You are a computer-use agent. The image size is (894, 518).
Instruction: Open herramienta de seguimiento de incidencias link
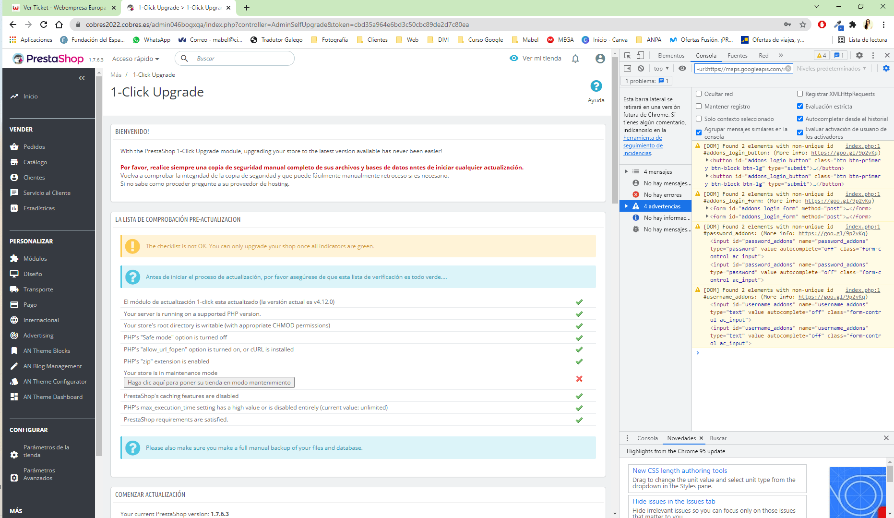[643, 145]
